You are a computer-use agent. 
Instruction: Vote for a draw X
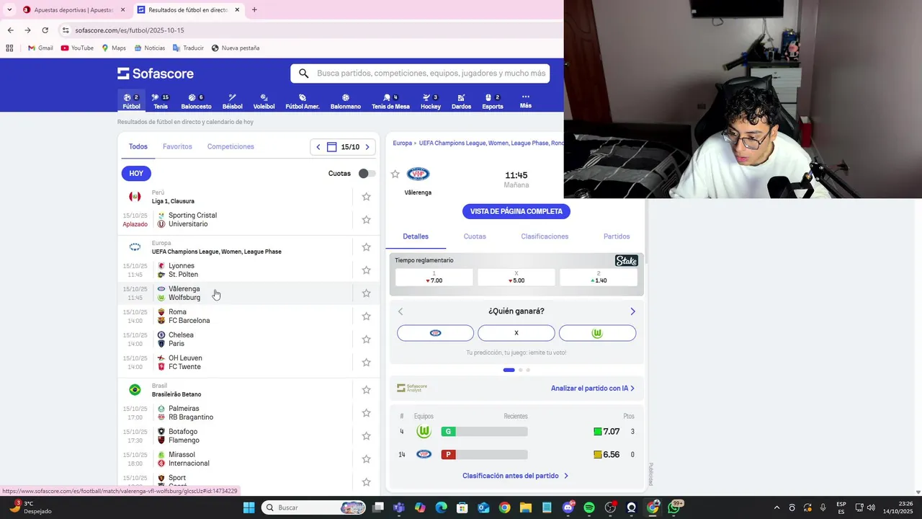[516, 333]
